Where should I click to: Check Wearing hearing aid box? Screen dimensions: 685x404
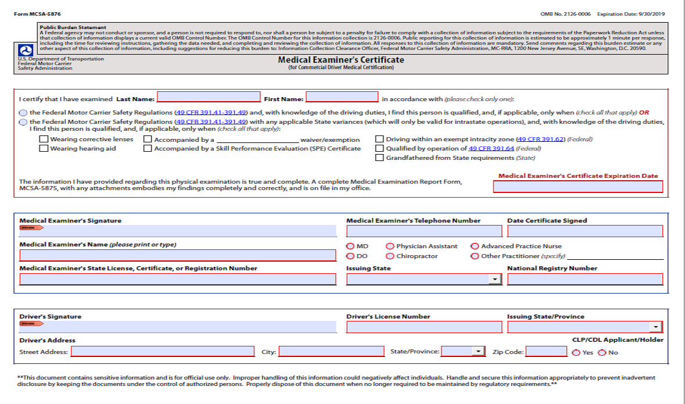44,148
